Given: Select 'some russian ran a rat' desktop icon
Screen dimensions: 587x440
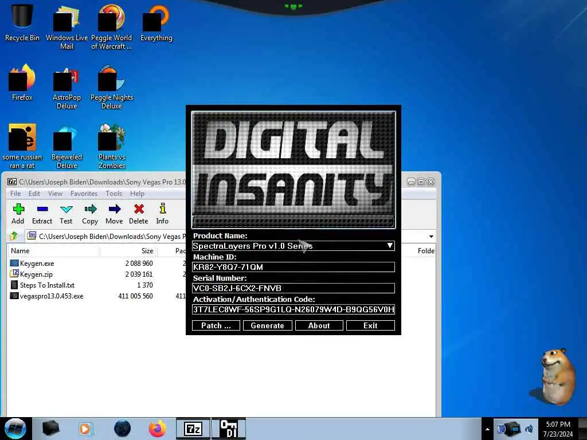Looking at the screenshot, I should pyautogui.click(x=22, y=146).
